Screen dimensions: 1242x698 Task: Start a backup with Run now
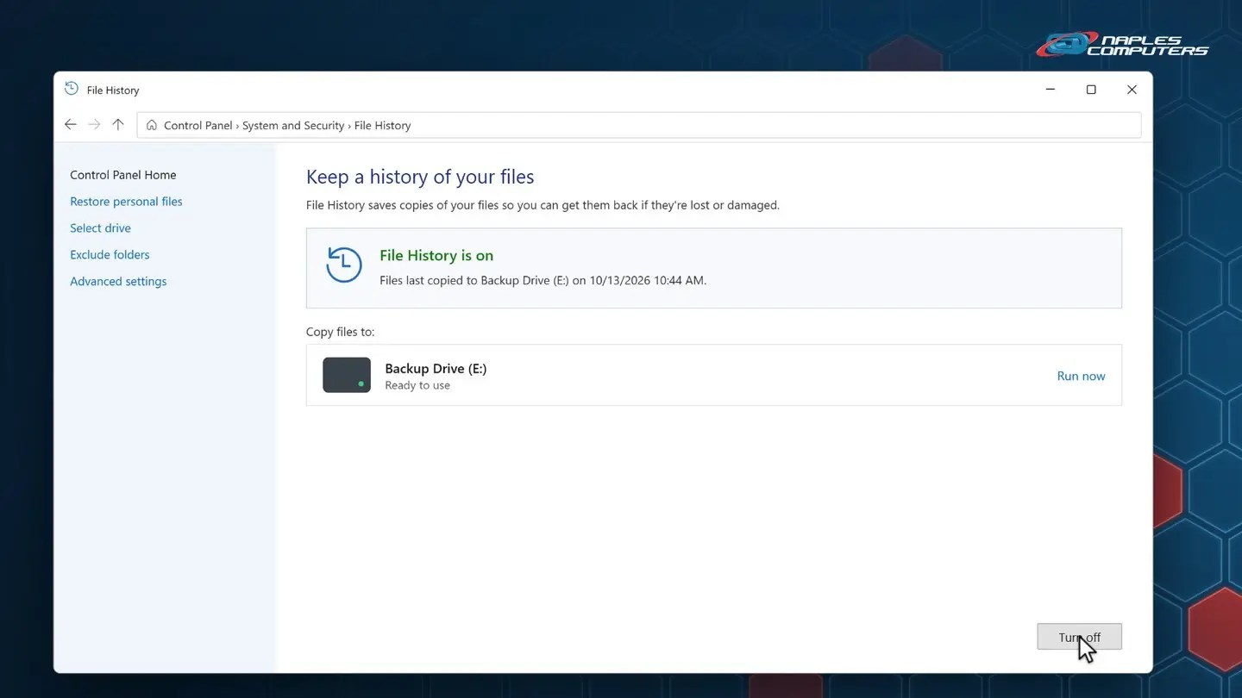1081,376
